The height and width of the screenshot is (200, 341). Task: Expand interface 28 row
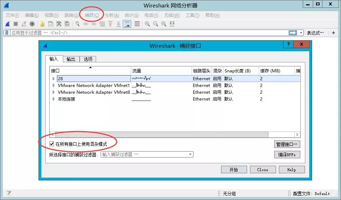54,79
